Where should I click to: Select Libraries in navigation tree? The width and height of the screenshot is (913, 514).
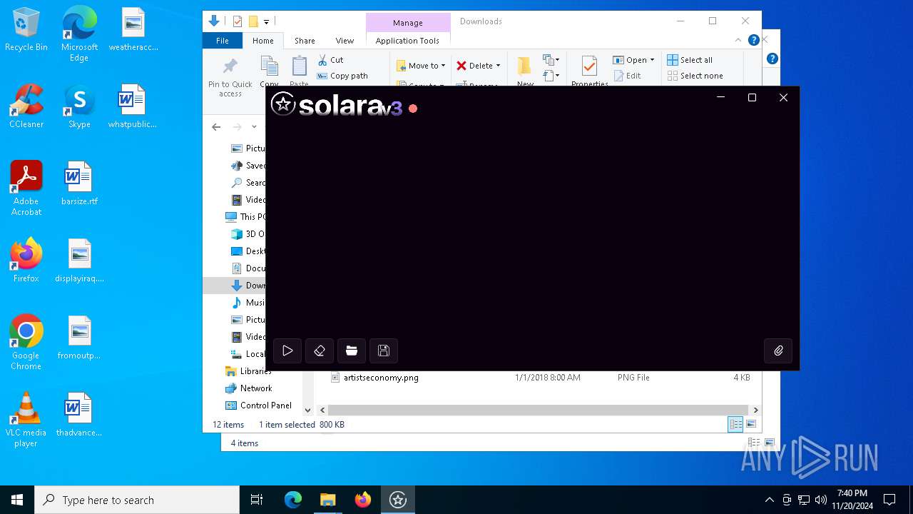pyautogui.click(x=248, y=371)
